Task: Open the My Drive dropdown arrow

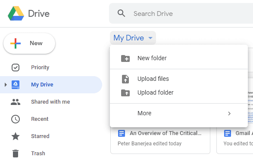Action: pyautogui.click(x=150, y=38)
